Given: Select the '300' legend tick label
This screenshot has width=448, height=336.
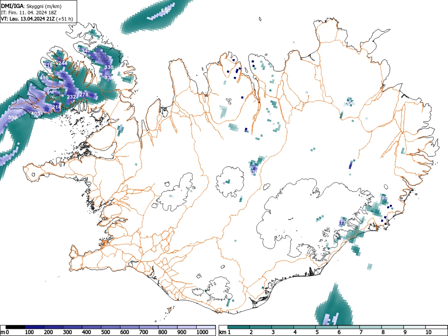Looking at the screenshot, I should [x=68, y=332].
